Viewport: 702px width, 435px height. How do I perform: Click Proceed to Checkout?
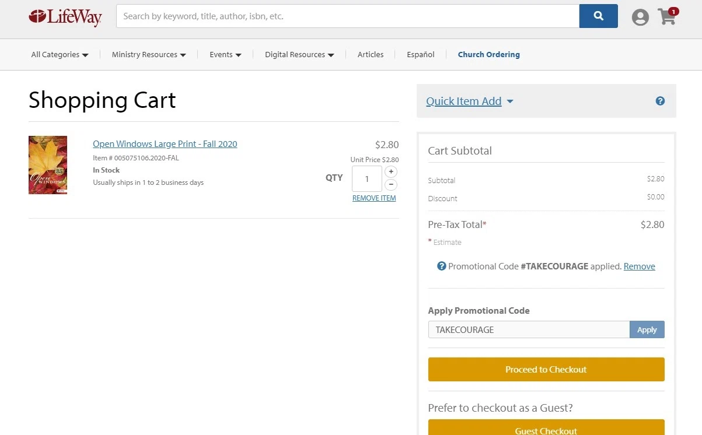(x=546, y=369)
